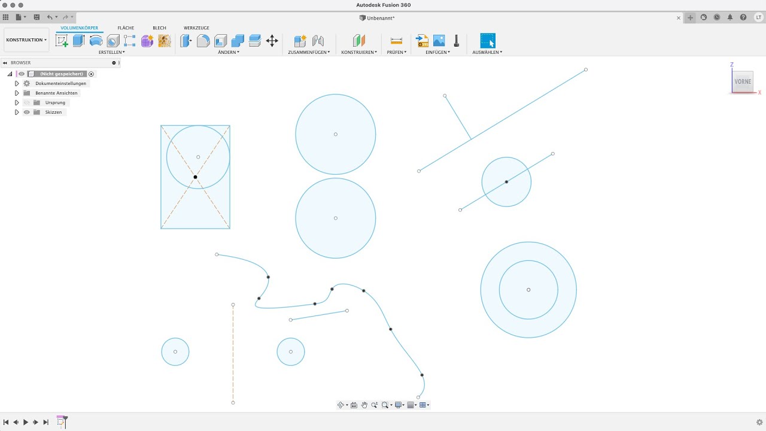This screenshot has height=431, width=766.
Task: Open the ERSTELLEN dropdown menu
Action: pyautogui.click(x=112, y=52)
